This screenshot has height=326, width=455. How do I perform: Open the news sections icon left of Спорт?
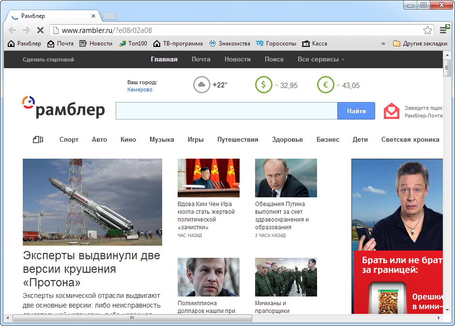point(38,139)
